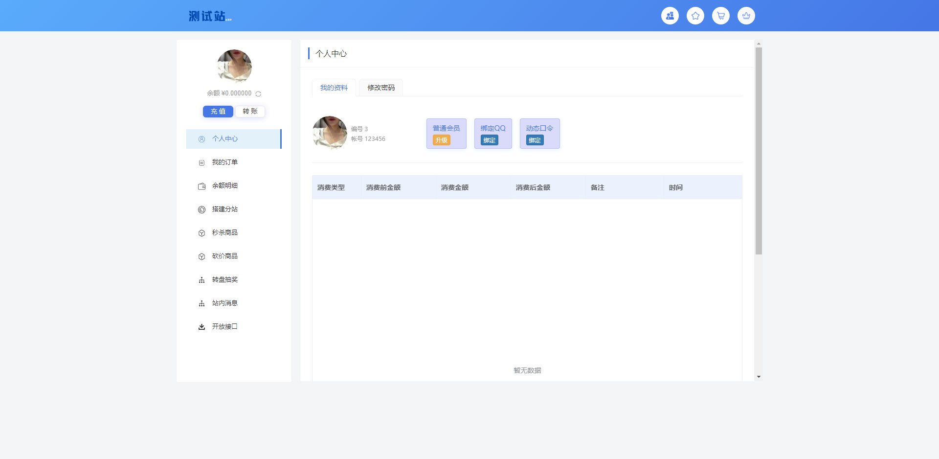Select the 个人中心 user icon in sidebar
939x459 pixels.
201,139
